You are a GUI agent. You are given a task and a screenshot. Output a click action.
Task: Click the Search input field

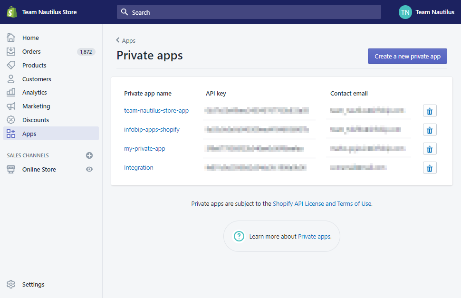pos(249,12)
